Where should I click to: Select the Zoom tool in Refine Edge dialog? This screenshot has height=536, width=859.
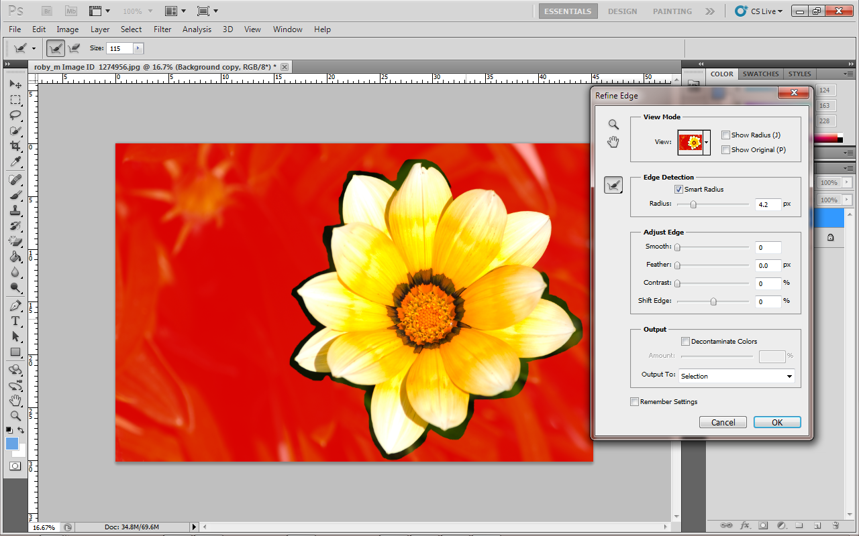tap(613, 125)
